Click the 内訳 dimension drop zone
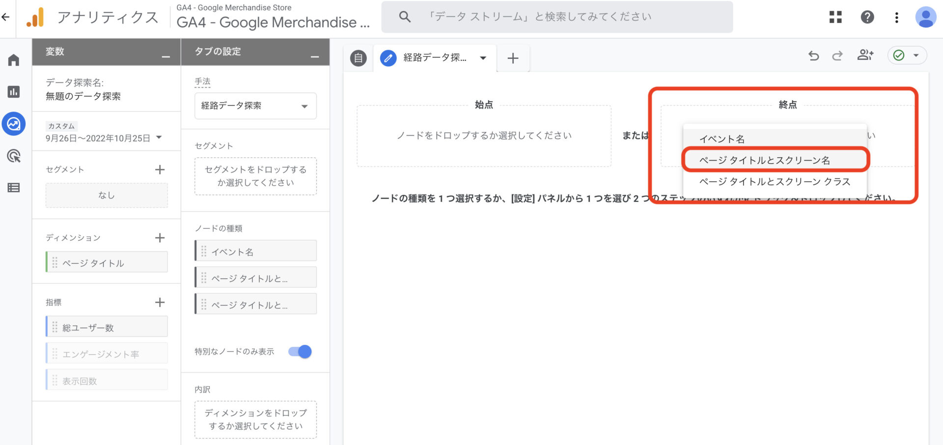This screenshot has width=943, height=445. (x=255, y=419)
